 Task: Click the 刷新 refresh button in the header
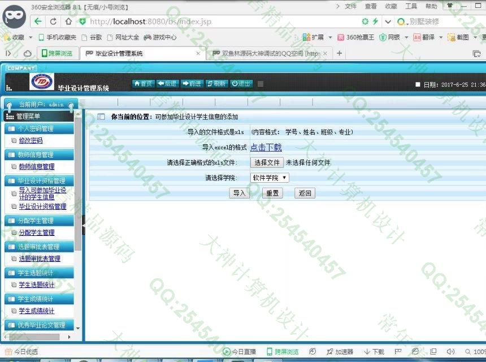coord(217,83)
